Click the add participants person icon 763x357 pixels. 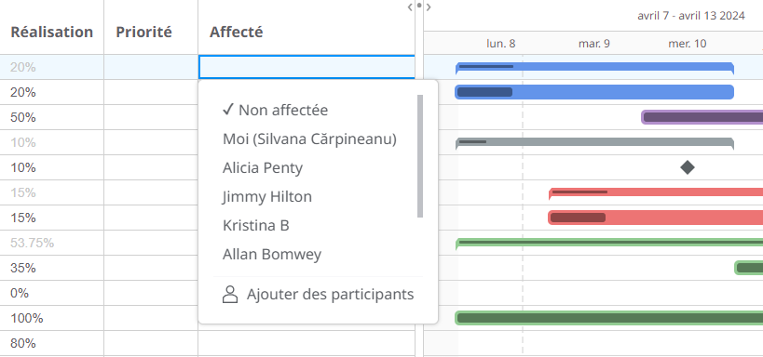click(x=230, y=295)
